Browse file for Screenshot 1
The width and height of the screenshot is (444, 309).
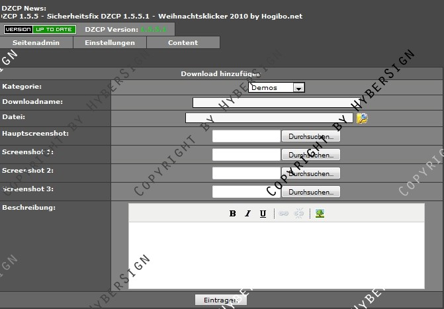(311, 155)
